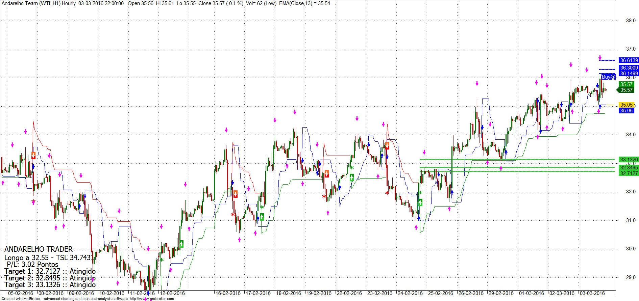Viewport: 639px width, 301px height.
Task: Click the EMA(Close,13) value in header
Action: 304,3
